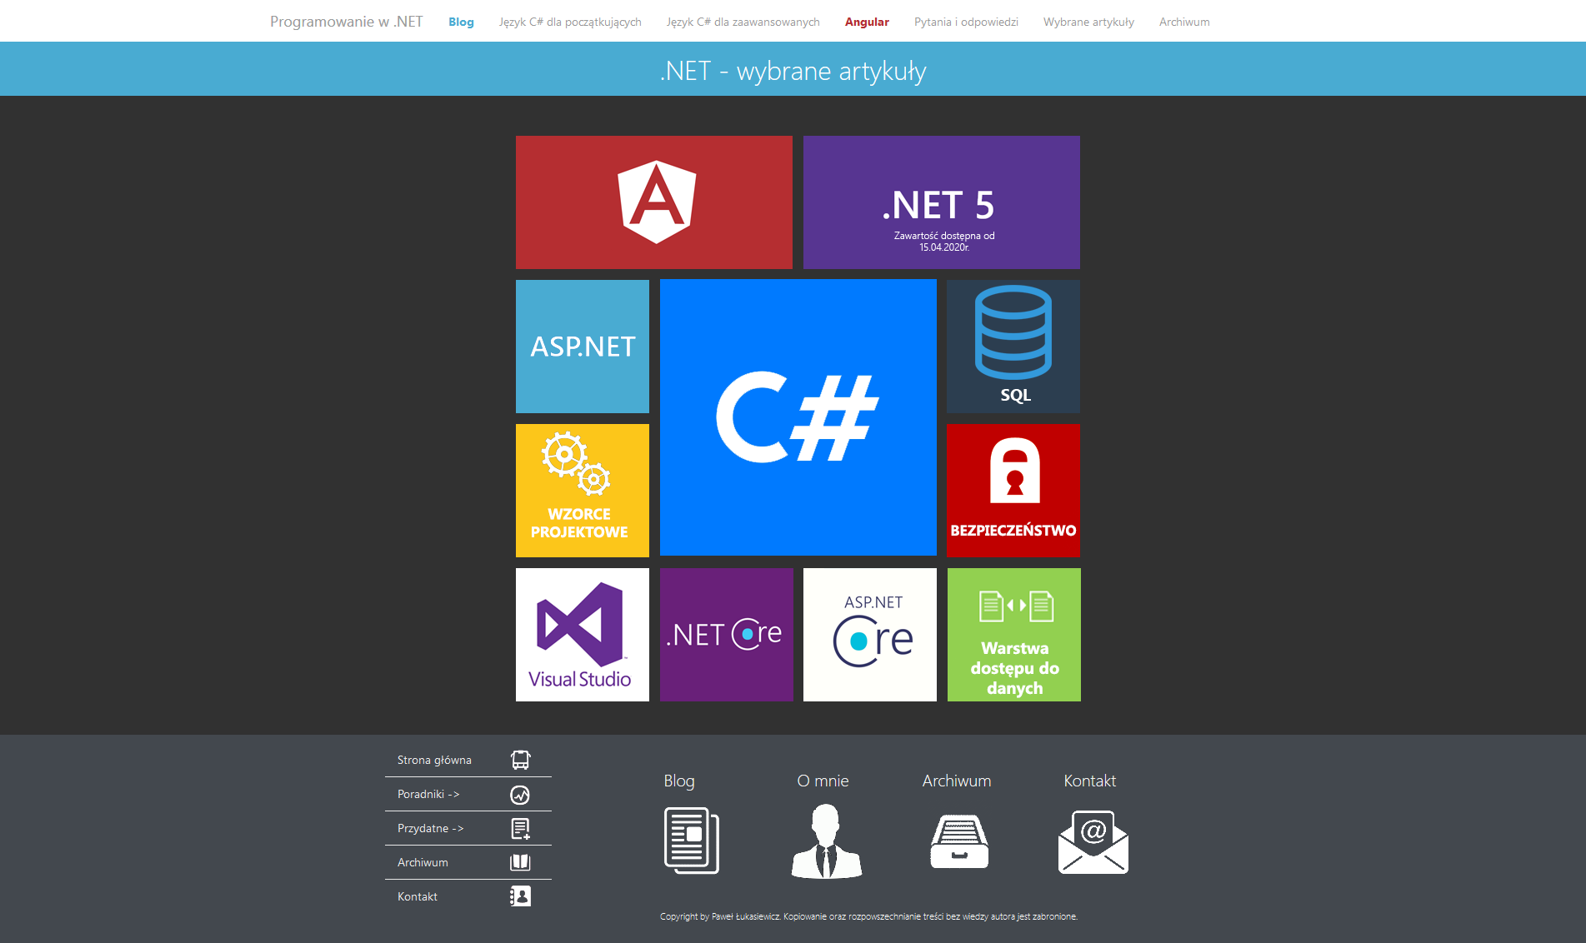Click the Strona główna footer link
This screenshot has height=943, width=1586.
pyautogui.click(x=434, y=760)
